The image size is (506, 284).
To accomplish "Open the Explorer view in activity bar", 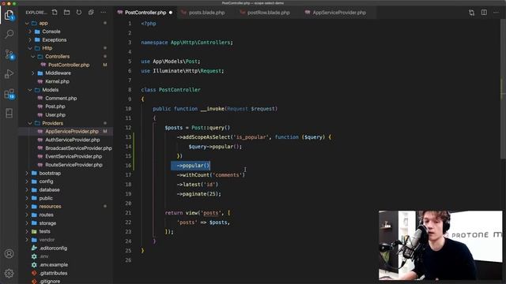I will coord(9,14).
